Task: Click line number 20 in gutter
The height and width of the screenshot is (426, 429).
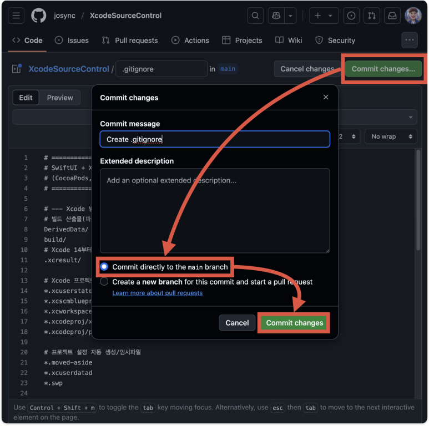Action: 24,352
